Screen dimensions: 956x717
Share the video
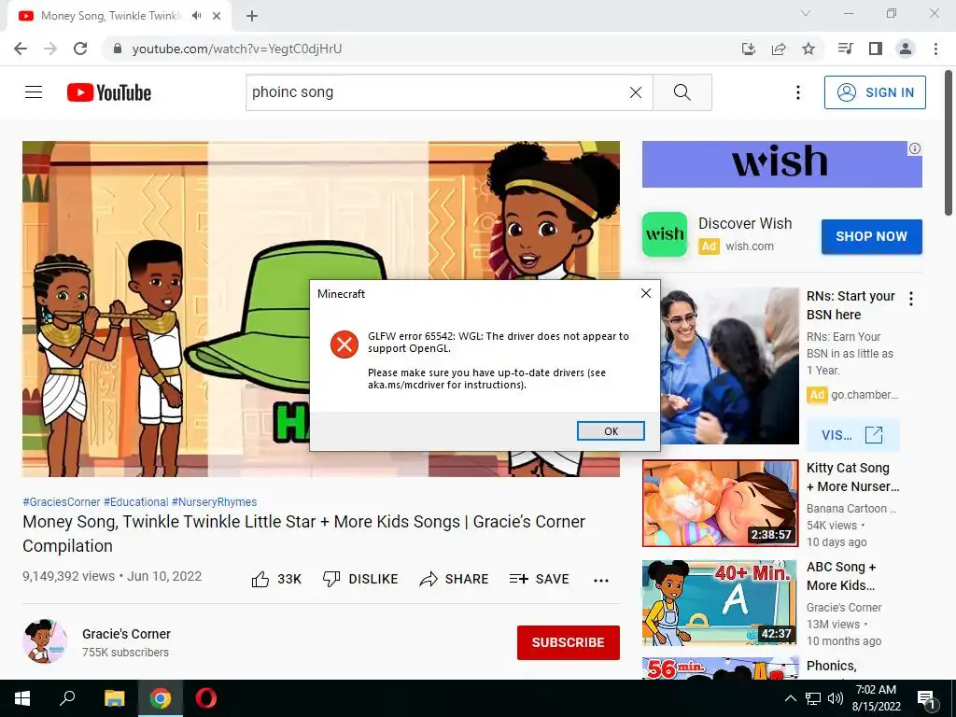[455, 579]
